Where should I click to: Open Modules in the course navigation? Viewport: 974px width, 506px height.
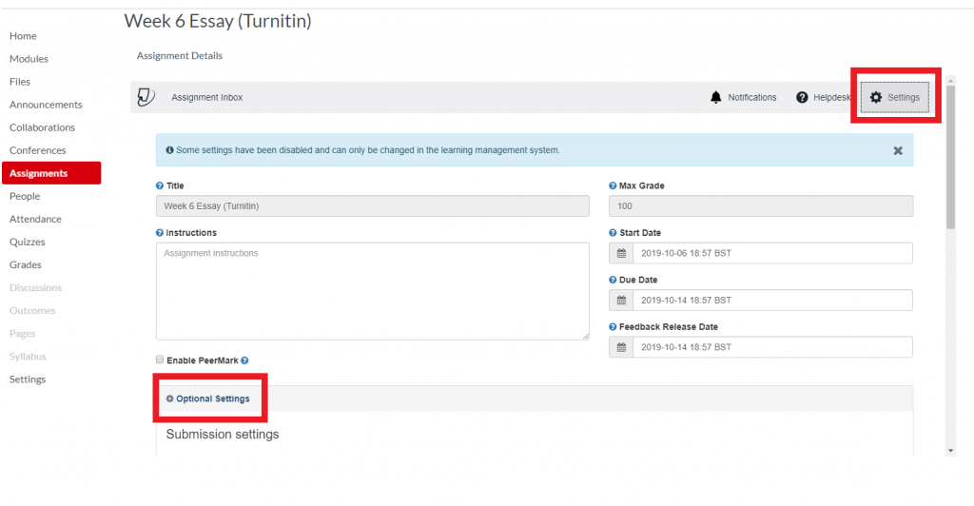(29, 59)
